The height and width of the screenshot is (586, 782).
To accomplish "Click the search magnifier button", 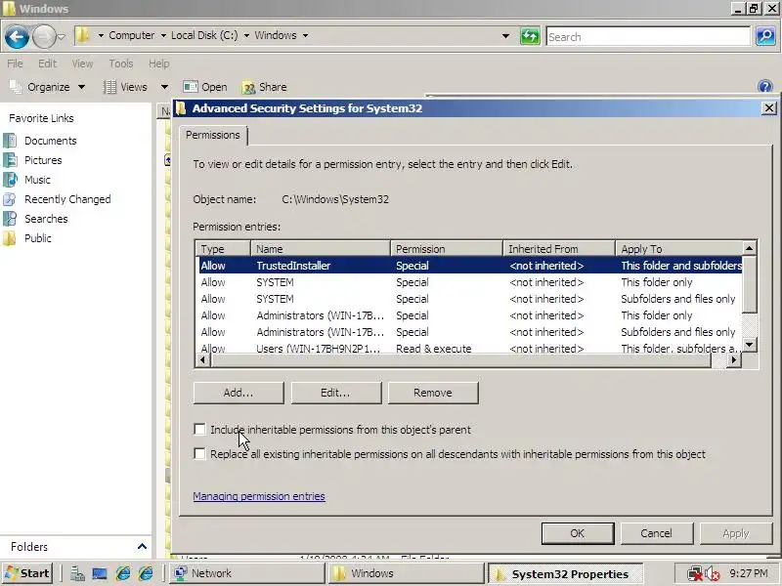I will pos(765,36).
